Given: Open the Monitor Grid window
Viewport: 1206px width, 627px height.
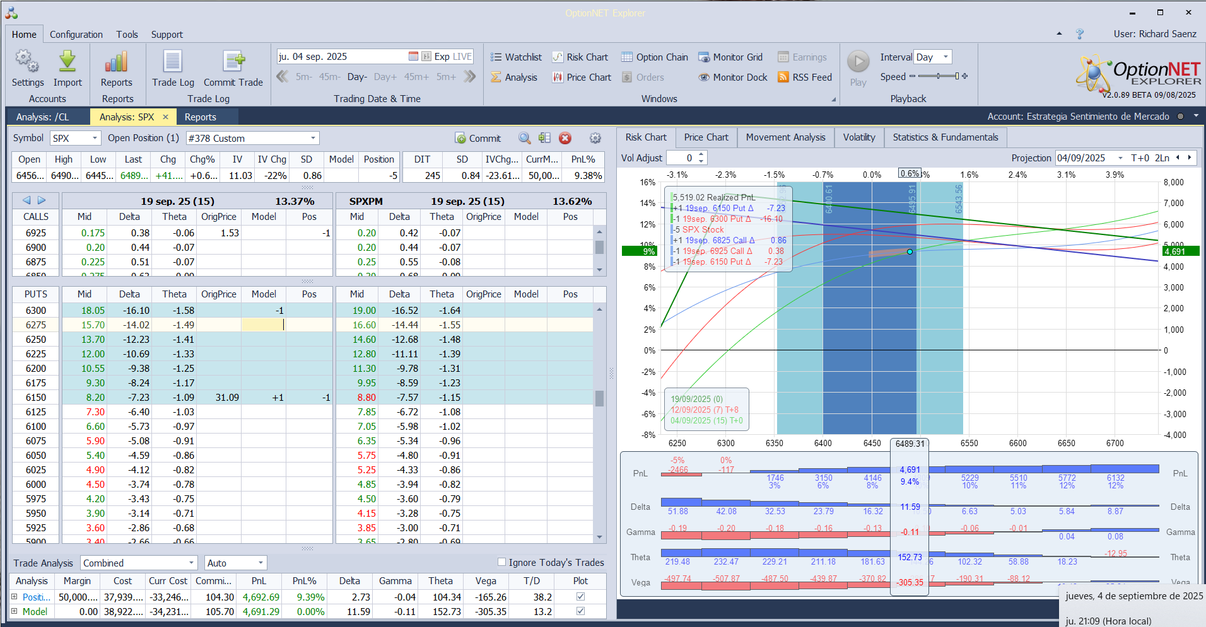Looking at the screenshot, I should 730,57.
